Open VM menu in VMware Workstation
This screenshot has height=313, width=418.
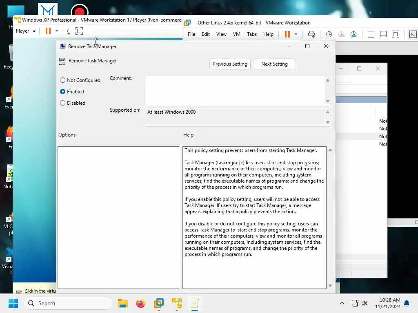pos(237,34)
